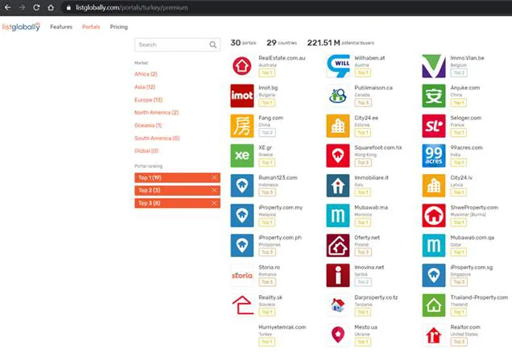Go to browser home page
Image resolution: width=512 pixels, height=353 pixels.
click(x=51, y=7)
